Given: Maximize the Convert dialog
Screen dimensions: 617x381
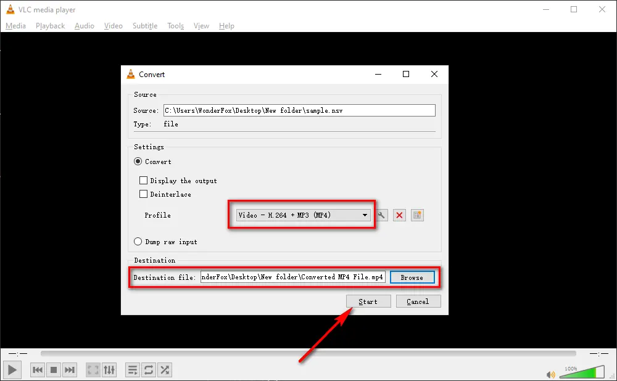Looking at the screenshot, I should [x=406, y=74].
